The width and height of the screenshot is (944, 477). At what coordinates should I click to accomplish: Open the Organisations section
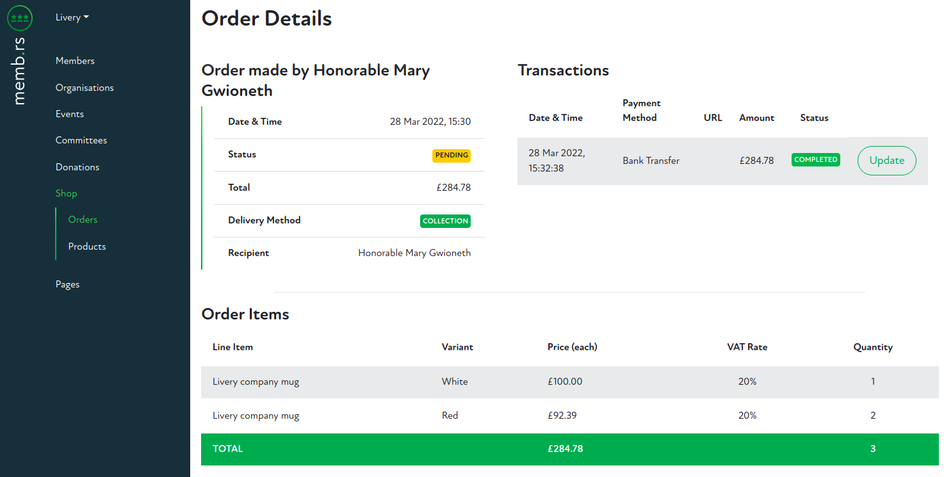click(x=85, y=88)
